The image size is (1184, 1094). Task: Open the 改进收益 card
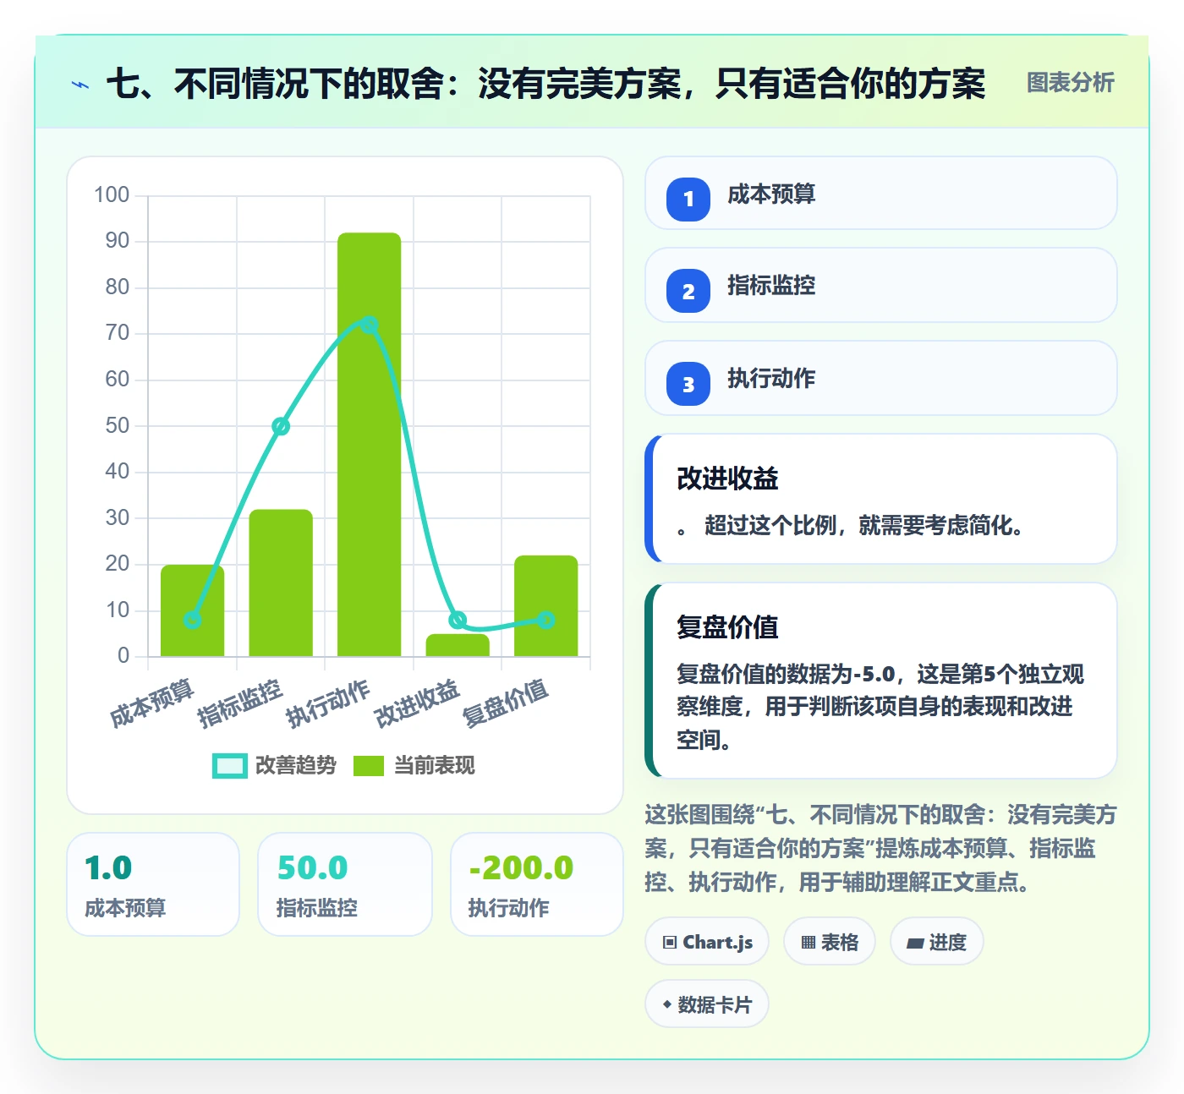click(881, 499)
